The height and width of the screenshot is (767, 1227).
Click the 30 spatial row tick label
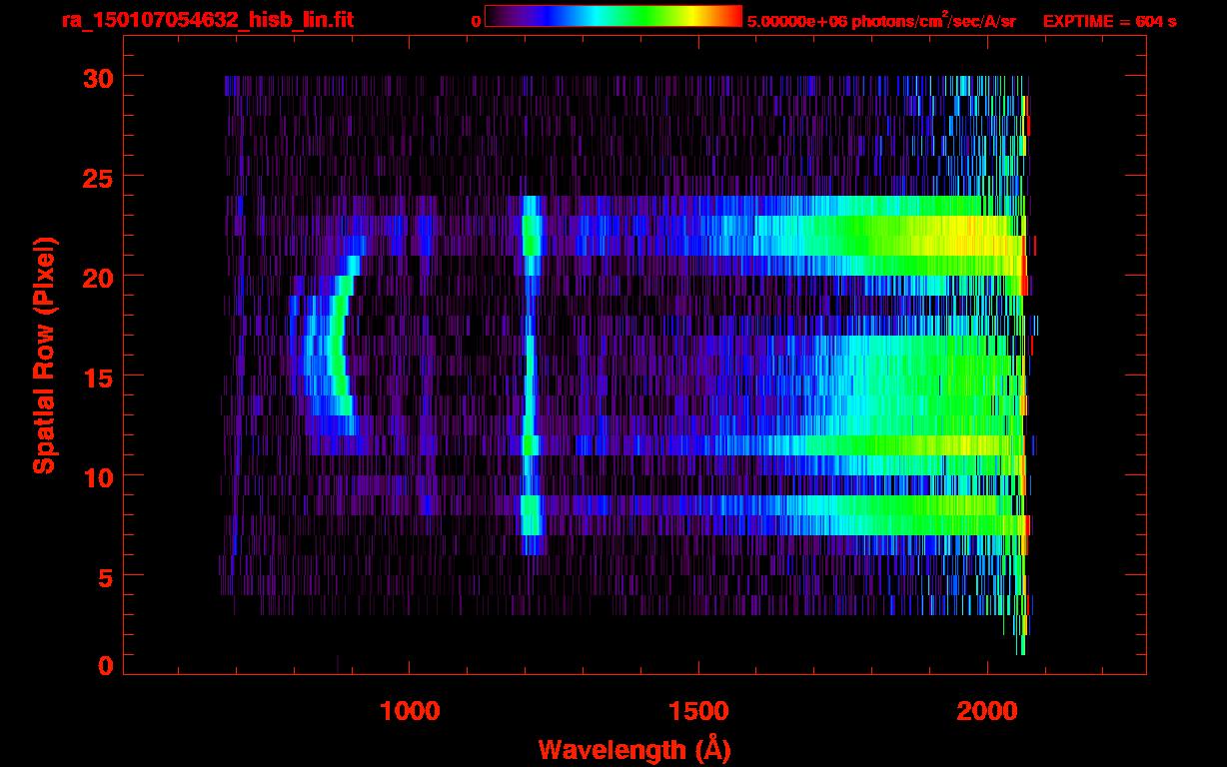click(97, 78)
